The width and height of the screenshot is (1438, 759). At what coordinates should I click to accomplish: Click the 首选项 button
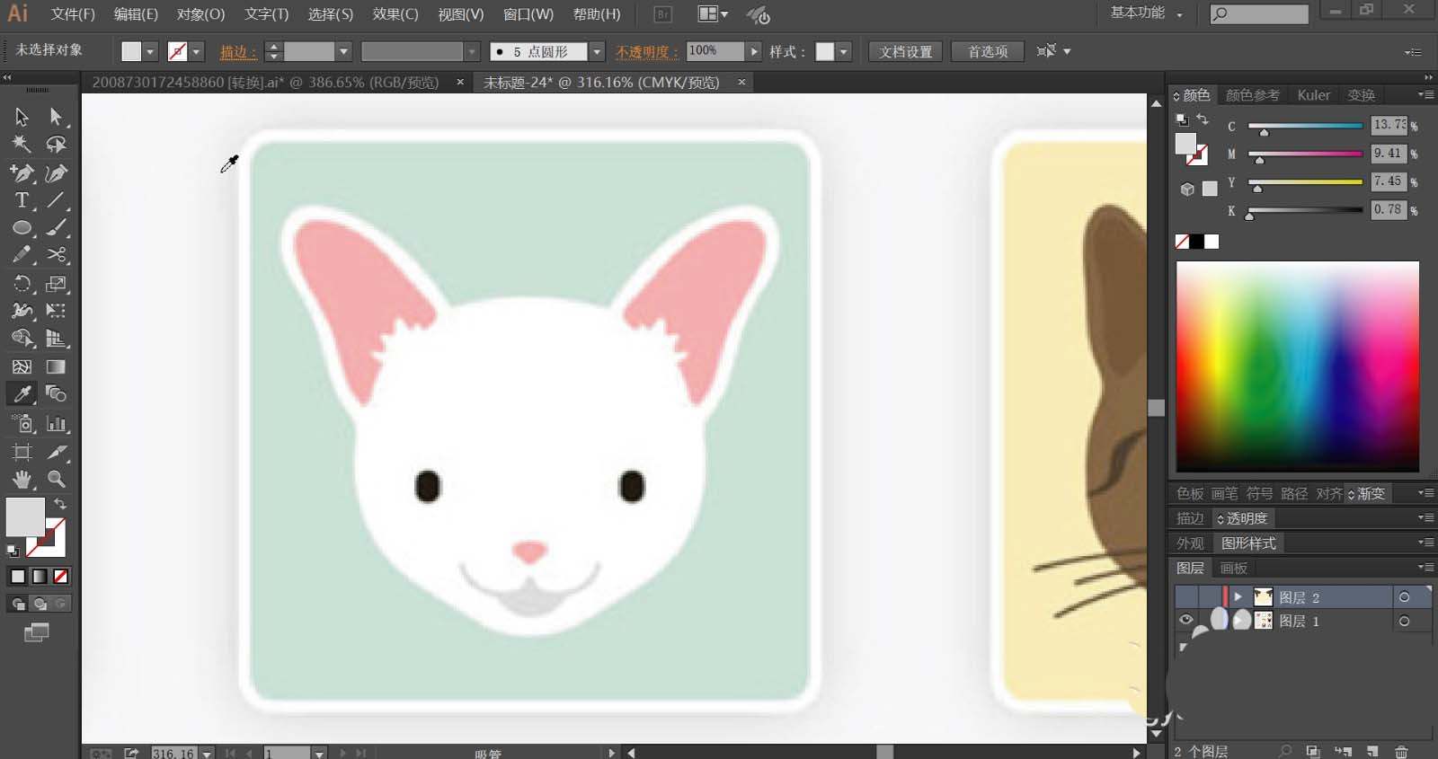point(987,51)
